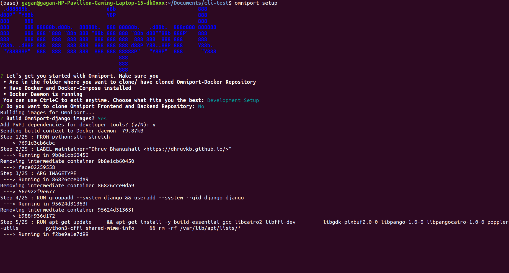Viewport: 509px width, 273px height.
Task: Click 'Running in f2be9a1e7d99' line
Action: 53,234
